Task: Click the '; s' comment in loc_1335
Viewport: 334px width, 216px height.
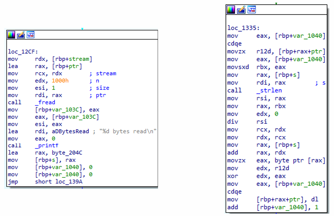Action: [320, 83]
